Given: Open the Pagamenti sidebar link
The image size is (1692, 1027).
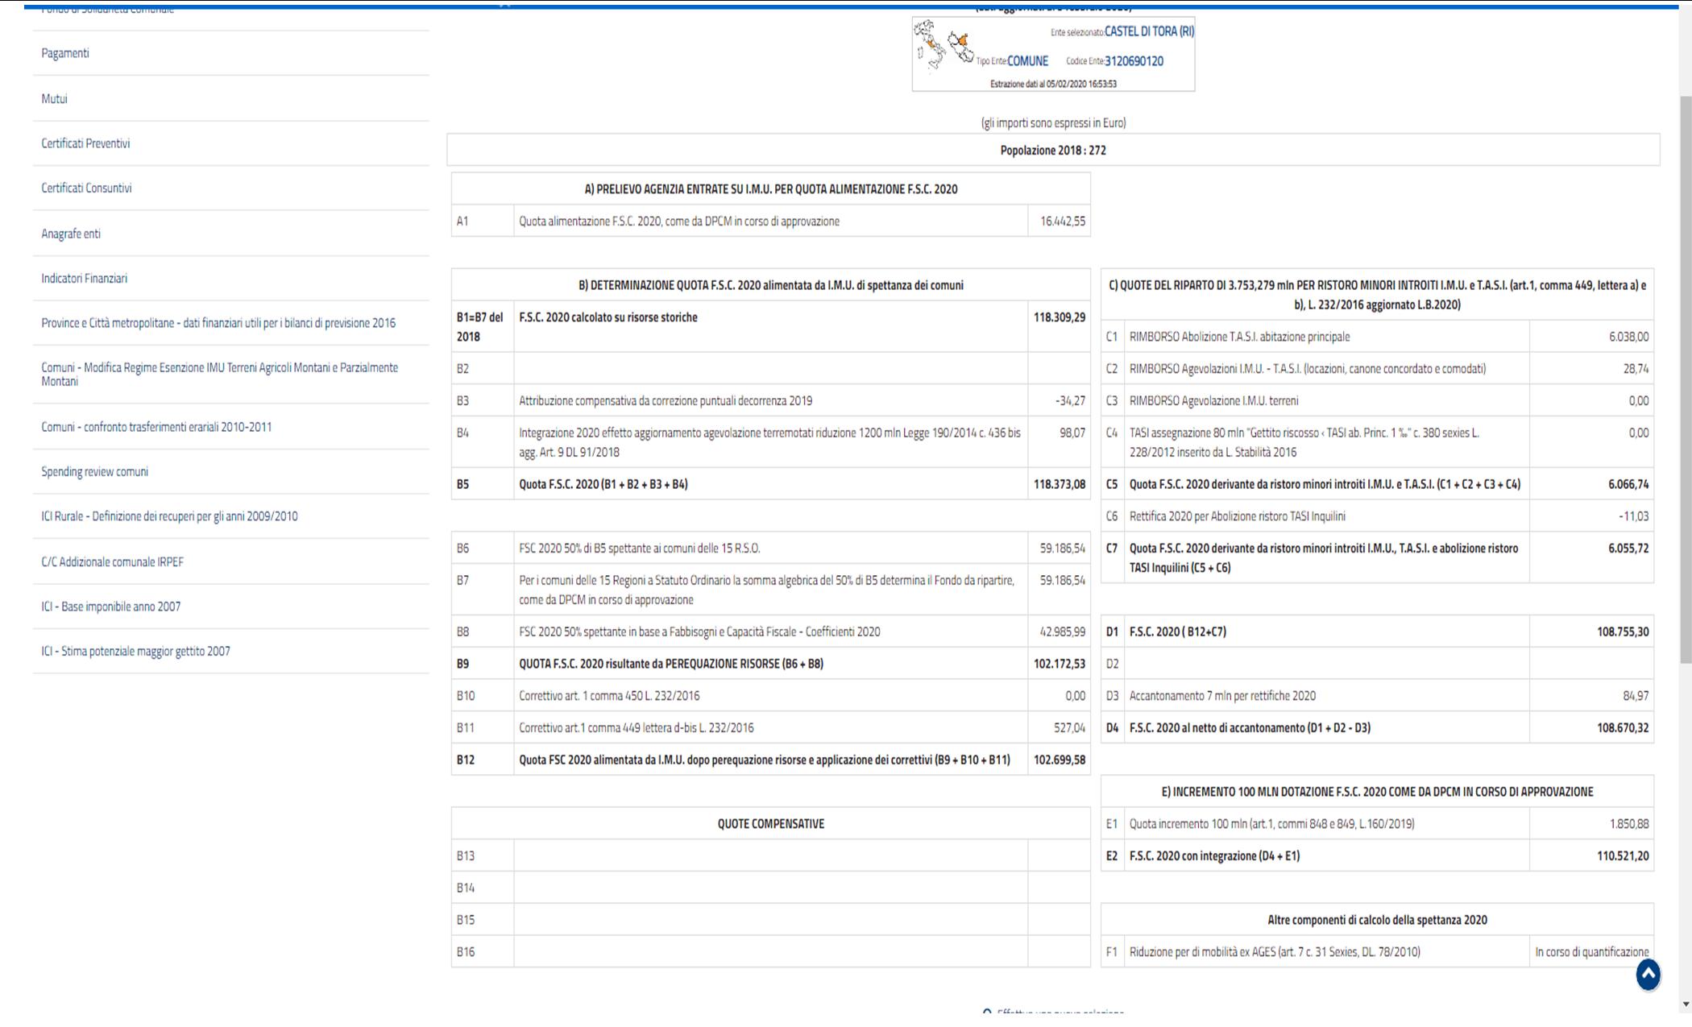Looking at the screenshot, I should pos(65,53).
